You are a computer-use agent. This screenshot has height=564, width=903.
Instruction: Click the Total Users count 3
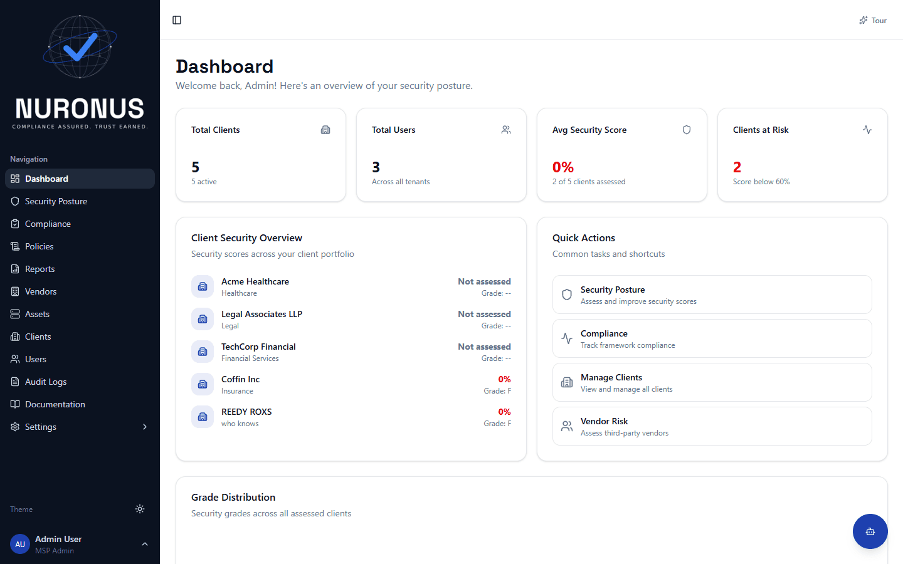pyautogui.click(x=376, y=167)
